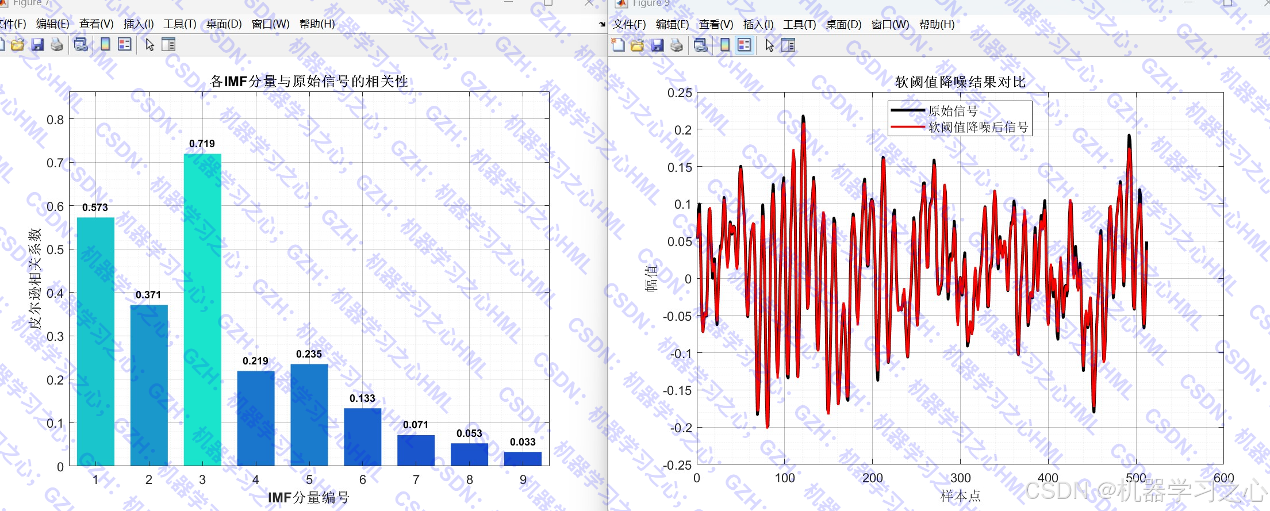
Task: Click data label 0.371 above bar
Action: pos(148,295)
